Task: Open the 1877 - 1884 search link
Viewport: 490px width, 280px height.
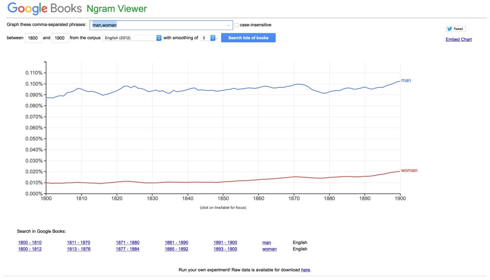Action: [127, 249]
